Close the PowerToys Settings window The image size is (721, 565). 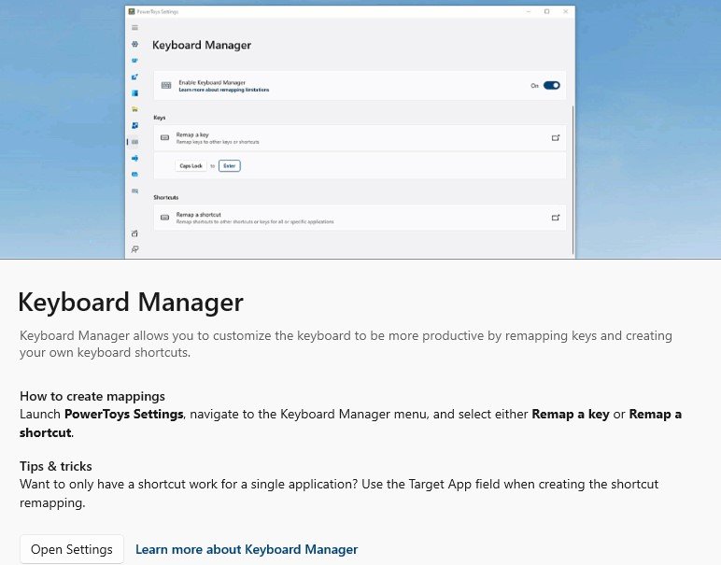566,11
